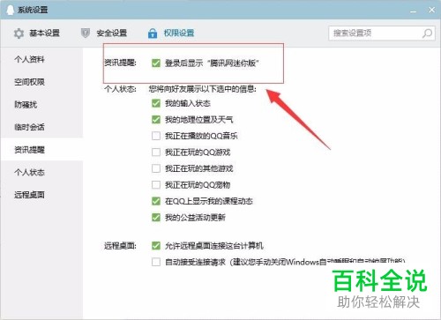The height and width of the screenshot is (320, 441).
Task: Open the 防骚扰 sidebar section
Action: tap(41, 105)
